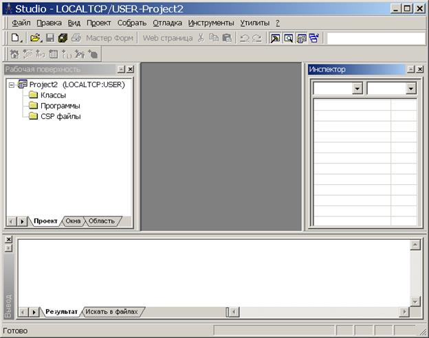The width and height of the screenshot is (429, 338).
Task: Click the table-like fourth class toolbar icon
Action: point(54,54)
